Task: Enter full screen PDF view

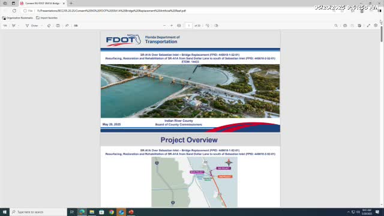Action: click(368, 25)
